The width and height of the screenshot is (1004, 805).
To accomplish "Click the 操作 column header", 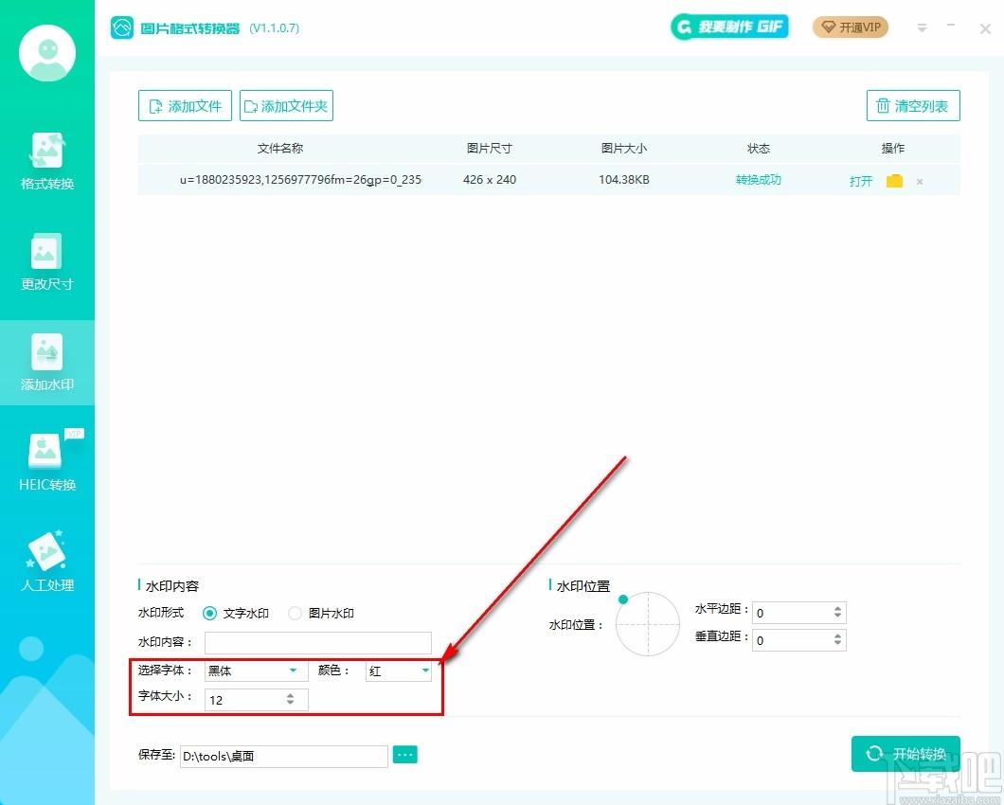I will coord(892,149).
